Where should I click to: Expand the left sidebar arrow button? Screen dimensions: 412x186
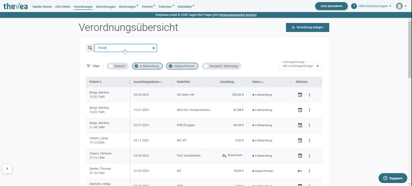pyautogui.click(x=7, y=168)
